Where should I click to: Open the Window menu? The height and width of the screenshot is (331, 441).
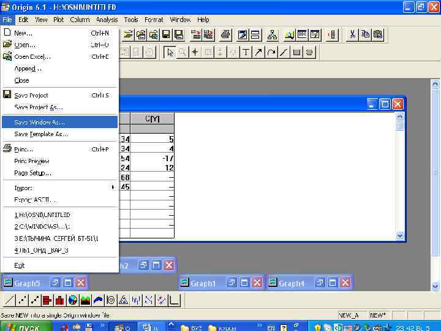(x=180, y=20)
